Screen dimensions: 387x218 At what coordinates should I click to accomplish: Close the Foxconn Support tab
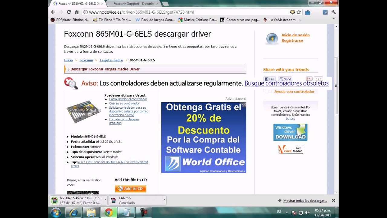(x=157, y=4)
